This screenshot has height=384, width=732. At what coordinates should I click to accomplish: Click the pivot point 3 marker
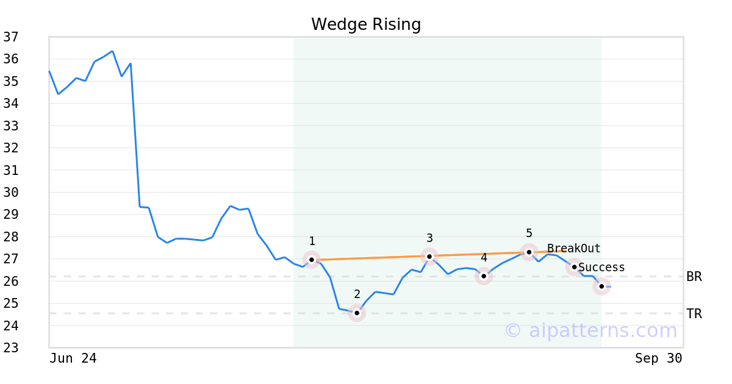(x=429, y=257)
